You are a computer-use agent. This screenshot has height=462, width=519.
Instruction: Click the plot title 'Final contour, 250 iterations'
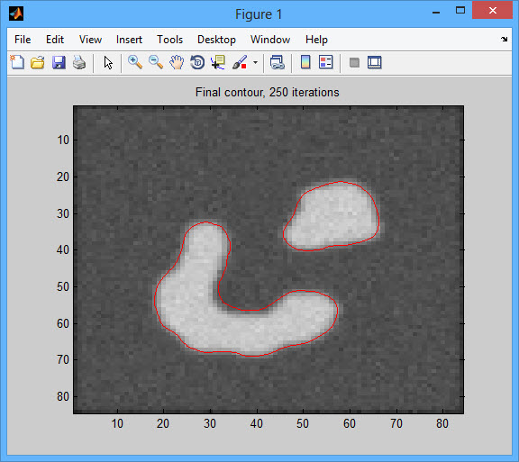pos(267,93)
